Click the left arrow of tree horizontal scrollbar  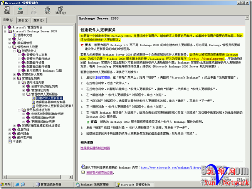5,177
